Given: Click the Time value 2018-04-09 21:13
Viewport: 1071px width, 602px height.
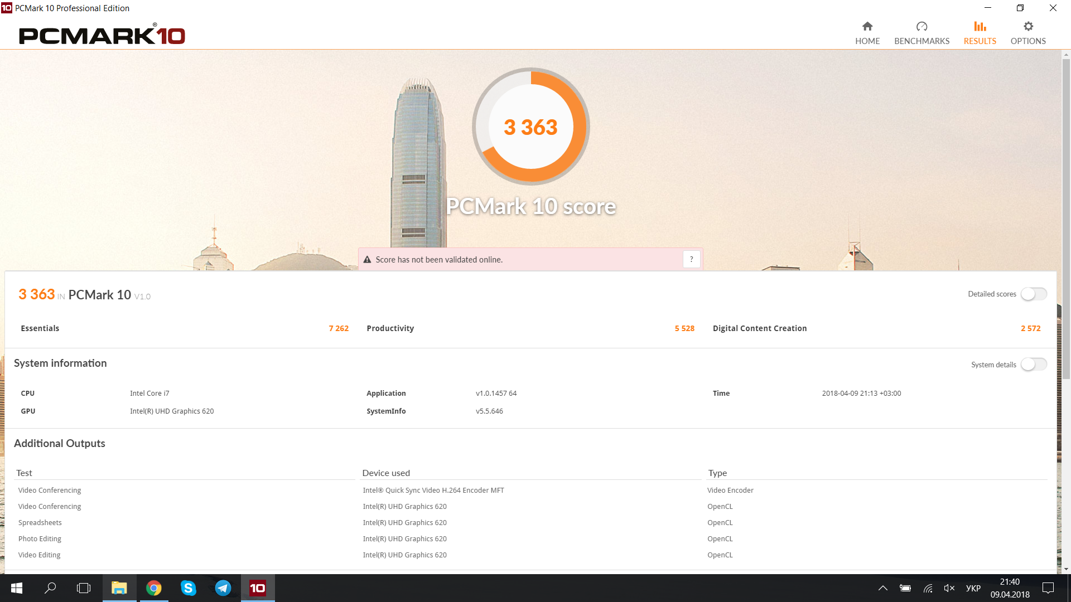Looking at the screenshot, I should coord(861,394).
